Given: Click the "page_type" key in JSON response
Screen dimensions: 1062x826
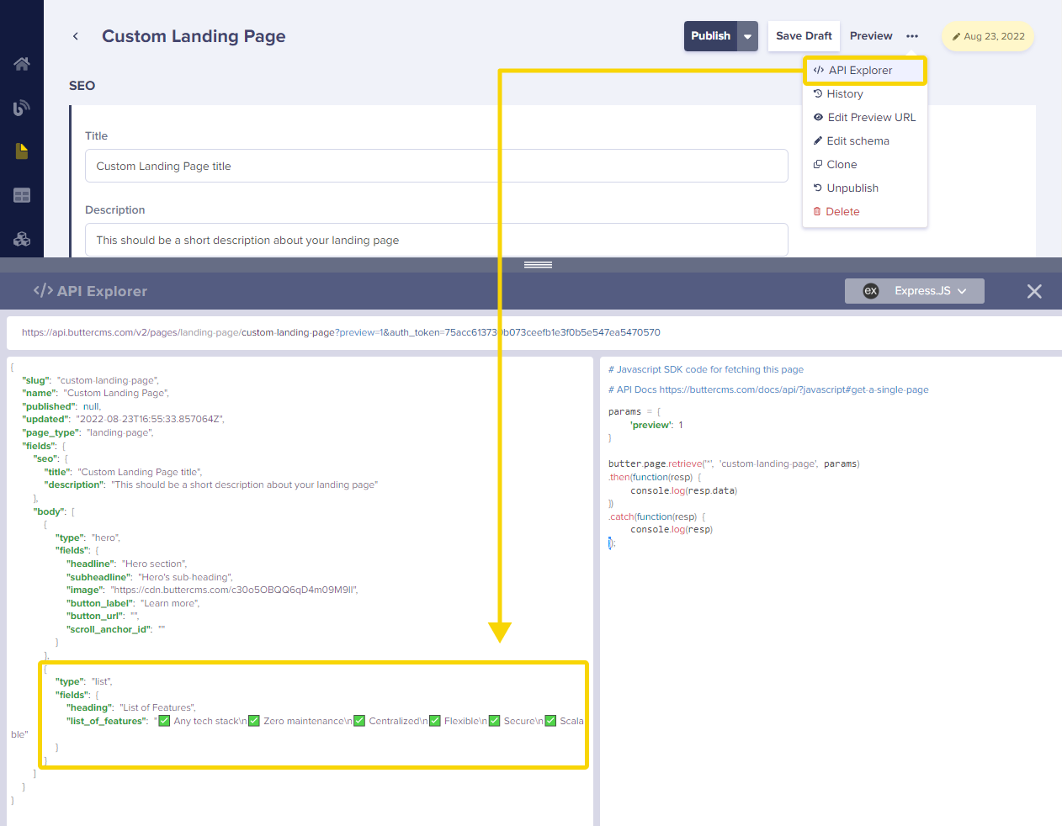Looking at the screenshot, I should [x=51, y=432].
